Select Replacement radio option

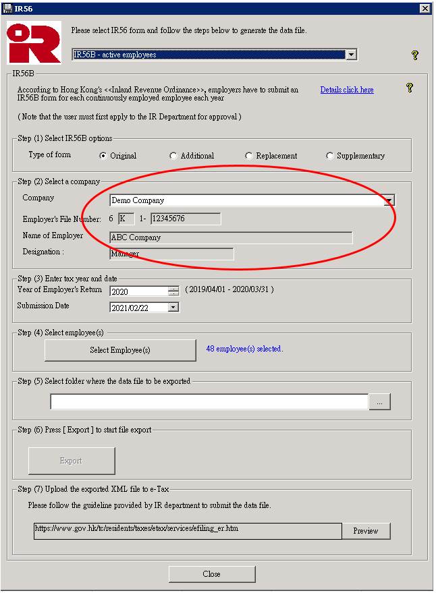coord(249,156)
